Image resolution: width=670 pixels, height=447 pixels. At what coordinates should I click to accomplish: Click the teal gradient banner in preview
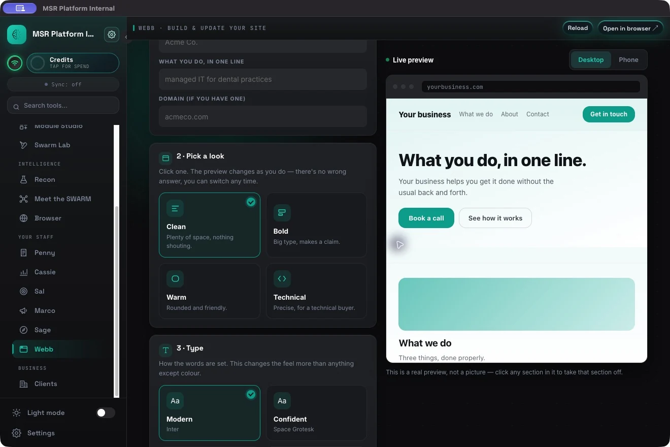coord(517,304)
